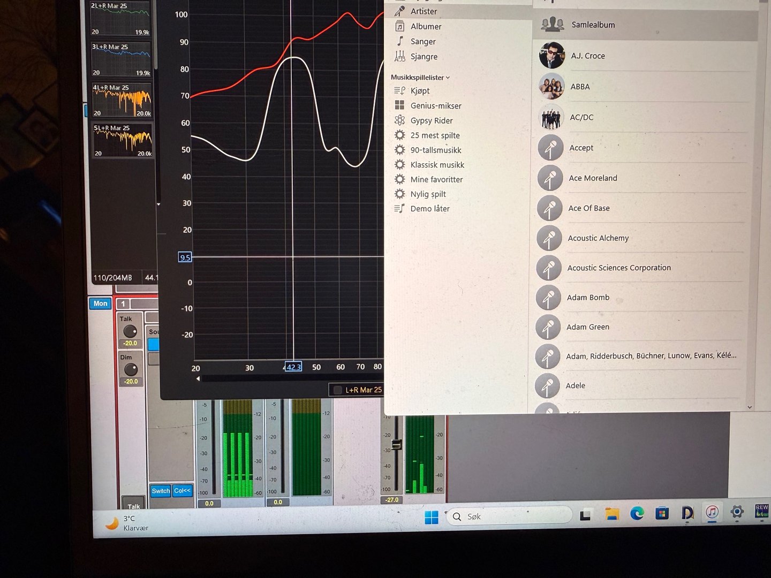
Task: Open the D-logo app on the taskbar
Action: click(687, 513)
